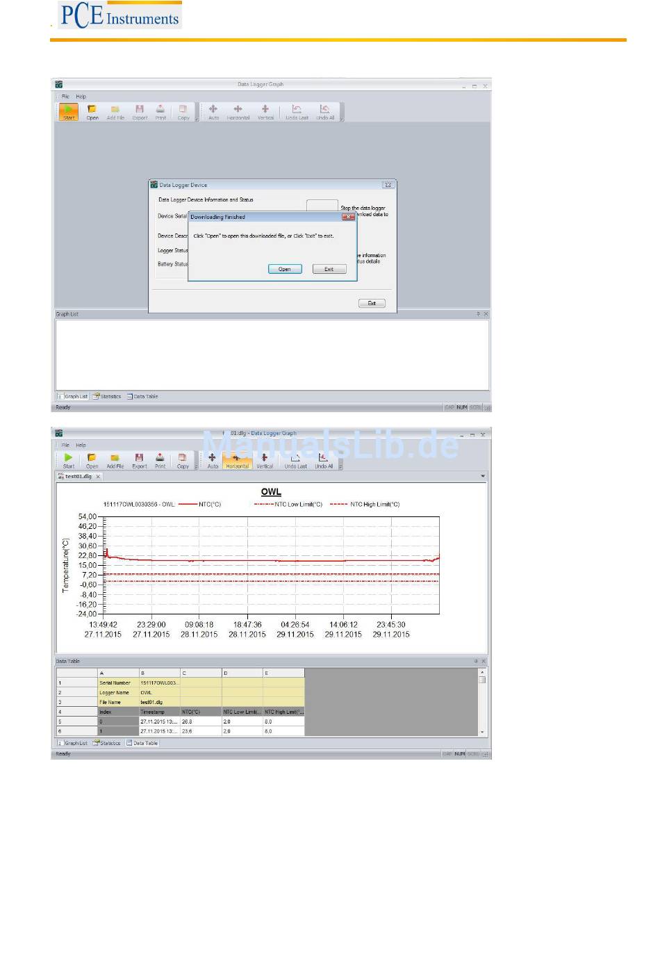
Task: Pin the Graph List panel in upper window
Action: point(478,314)
